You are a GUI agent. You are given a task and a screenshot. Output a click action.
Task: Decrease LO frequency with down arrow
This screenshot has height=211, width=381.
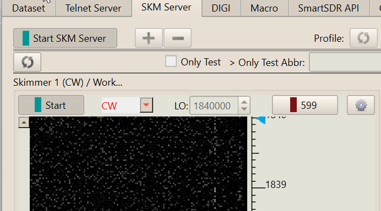click(x=244, y=110)
